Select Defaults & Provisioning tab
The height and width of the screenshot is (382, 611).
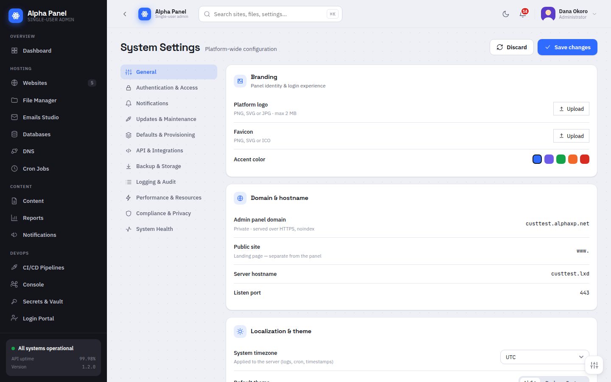click(x=169, y=135)
